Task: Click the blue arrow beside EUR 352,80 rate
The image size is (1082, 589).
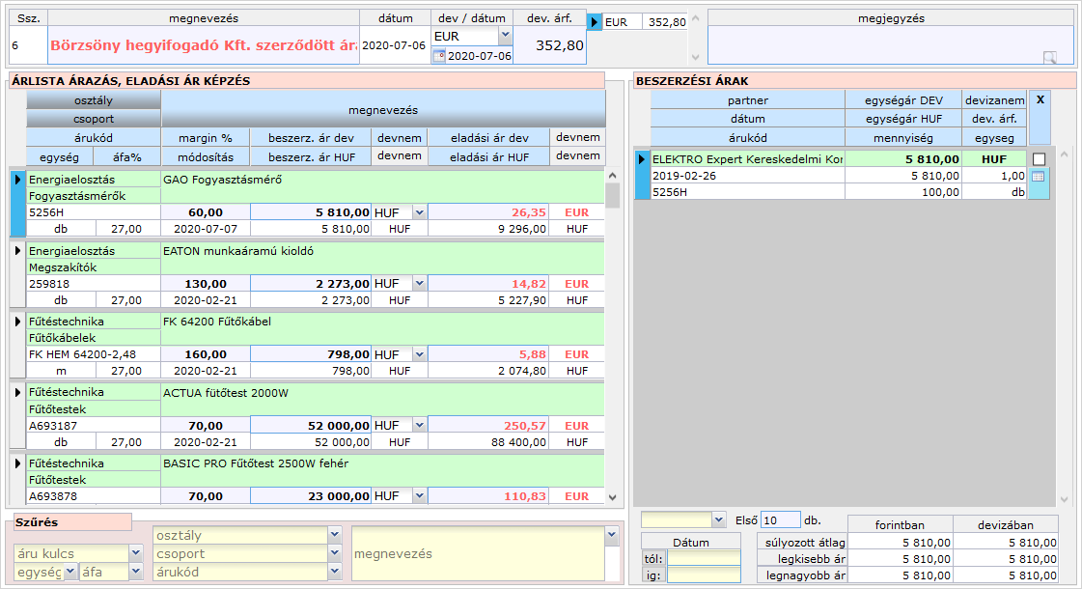Action: pos(596,21)
